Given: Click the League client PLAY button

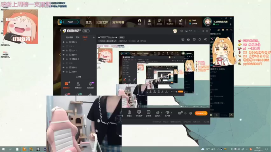Looking at the screenshot, I should (x=70, y=22).
